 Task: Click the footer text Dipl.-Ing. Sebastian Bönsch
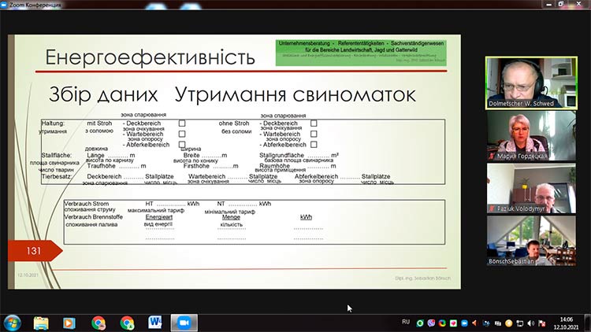coord(423,279)
